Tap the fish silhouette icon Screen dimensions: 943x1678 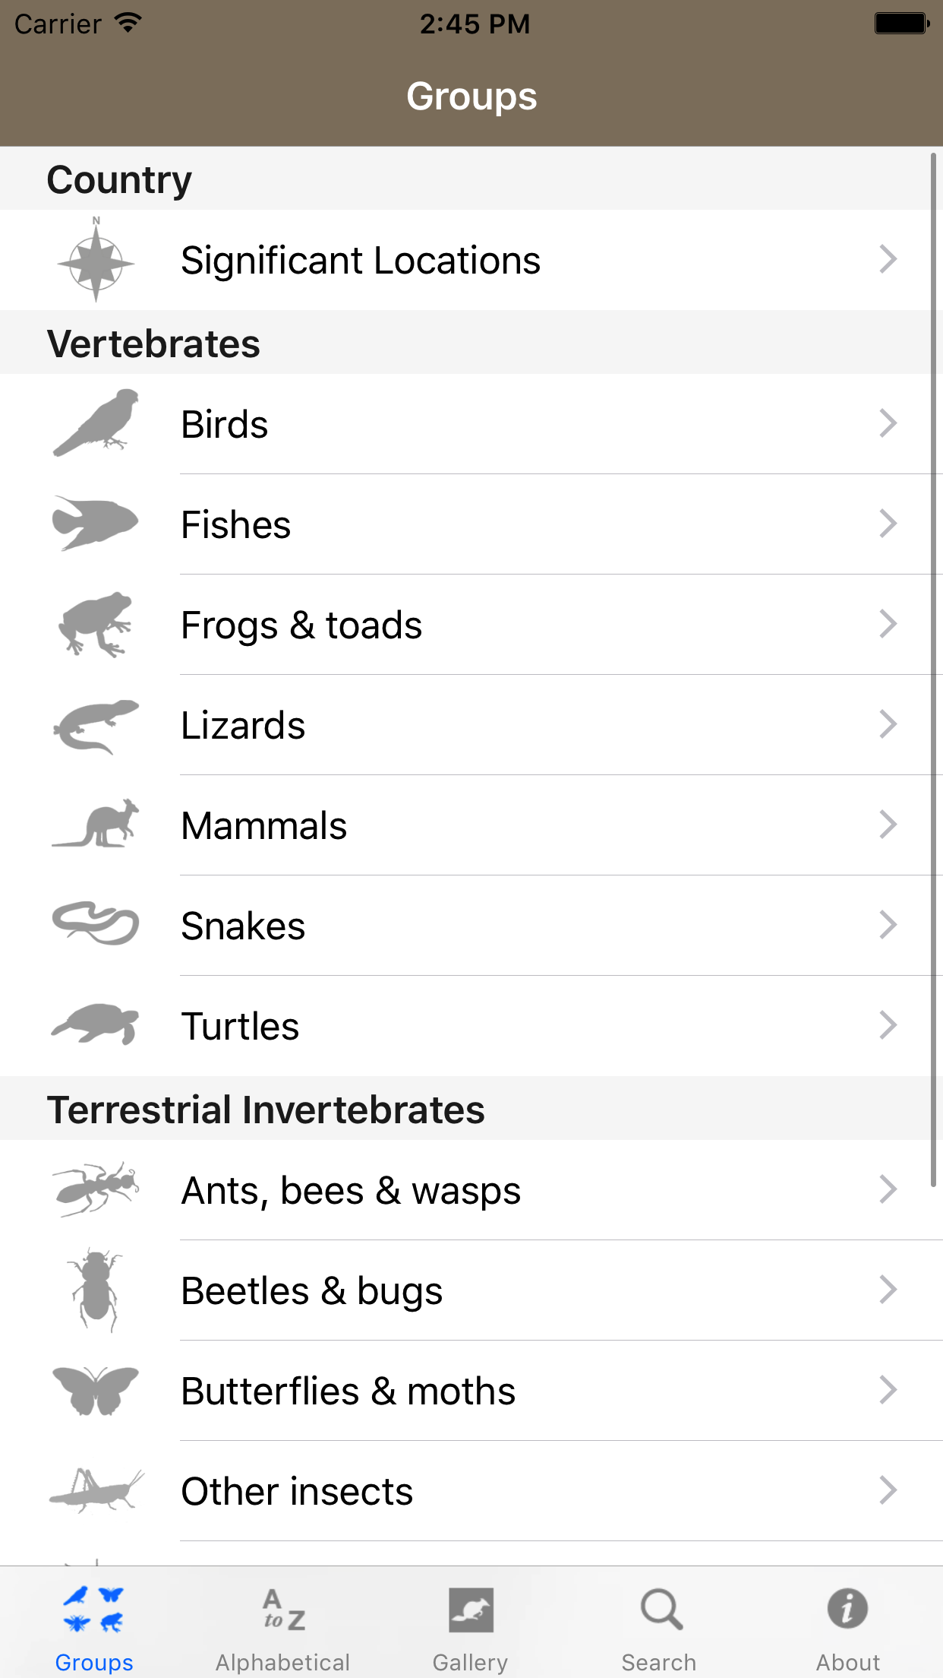point(96,524)
